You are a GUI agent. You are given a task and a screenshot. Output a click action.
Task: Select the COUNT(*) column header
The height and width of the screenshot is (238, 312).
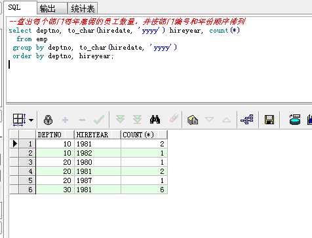[x=144, y=135]
